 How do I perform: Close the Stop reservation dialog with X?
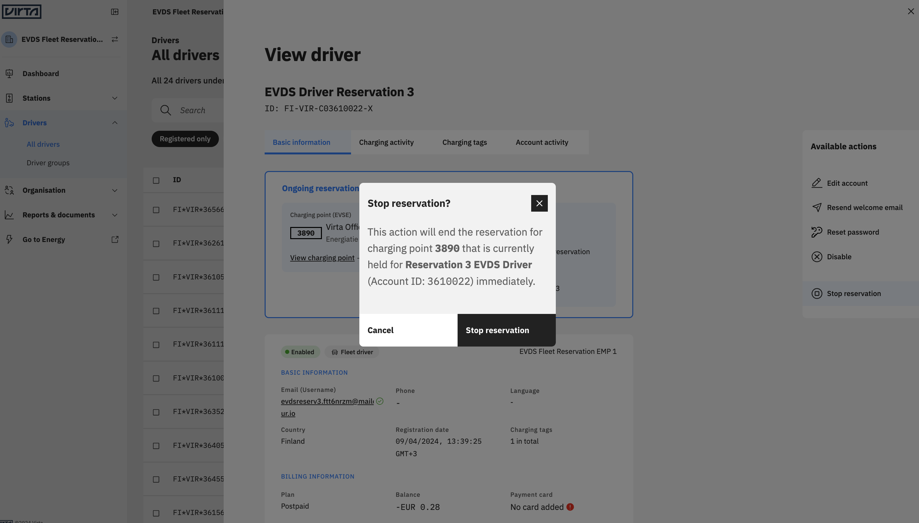[x=539, y=203]
